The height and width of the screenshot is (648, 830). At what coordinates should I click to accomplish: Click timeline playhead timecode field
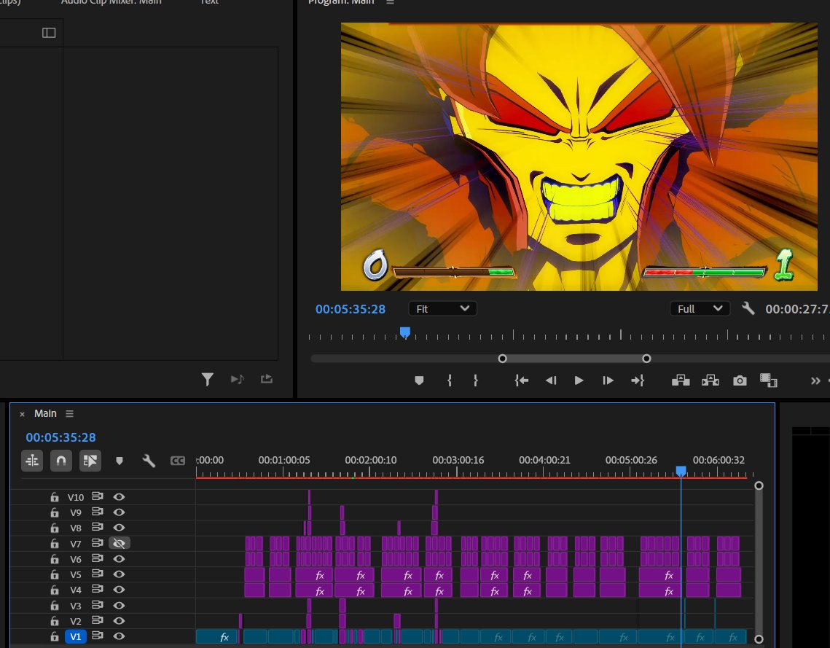61,437
